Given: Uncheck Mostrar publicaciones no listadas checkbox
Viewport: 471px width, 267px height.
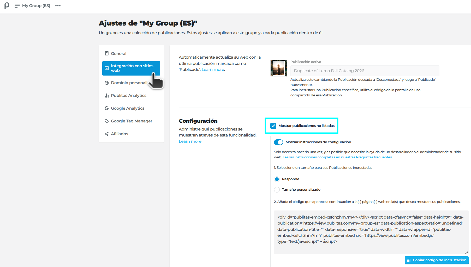Looking at the screenshot, I should [273, 126].
